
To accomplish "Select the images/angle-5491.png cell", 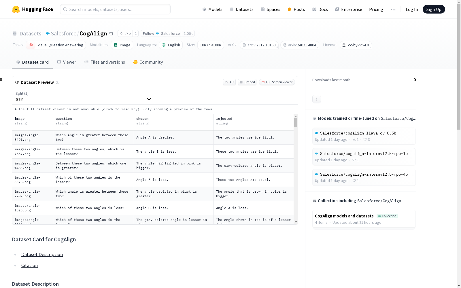I will tap(33, 137).
